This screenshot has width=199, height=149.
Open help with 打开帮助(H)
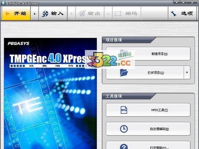[148, 145]
